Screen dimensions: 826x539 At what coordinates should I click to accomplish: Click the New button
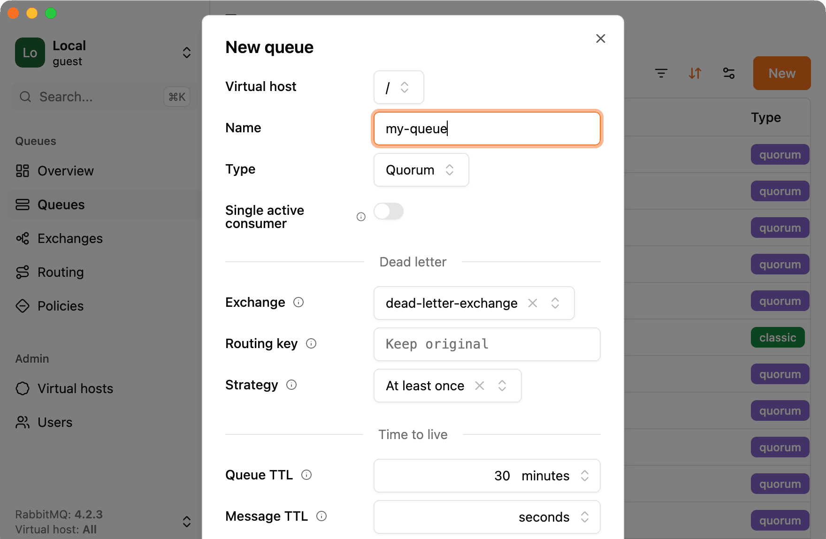click(781, 73)
